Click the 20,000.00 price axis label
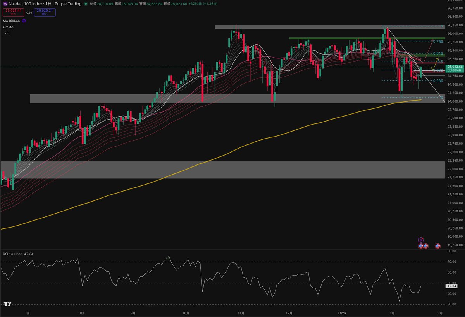This screenshot has width=465, height=317. [x=455, y=236]
